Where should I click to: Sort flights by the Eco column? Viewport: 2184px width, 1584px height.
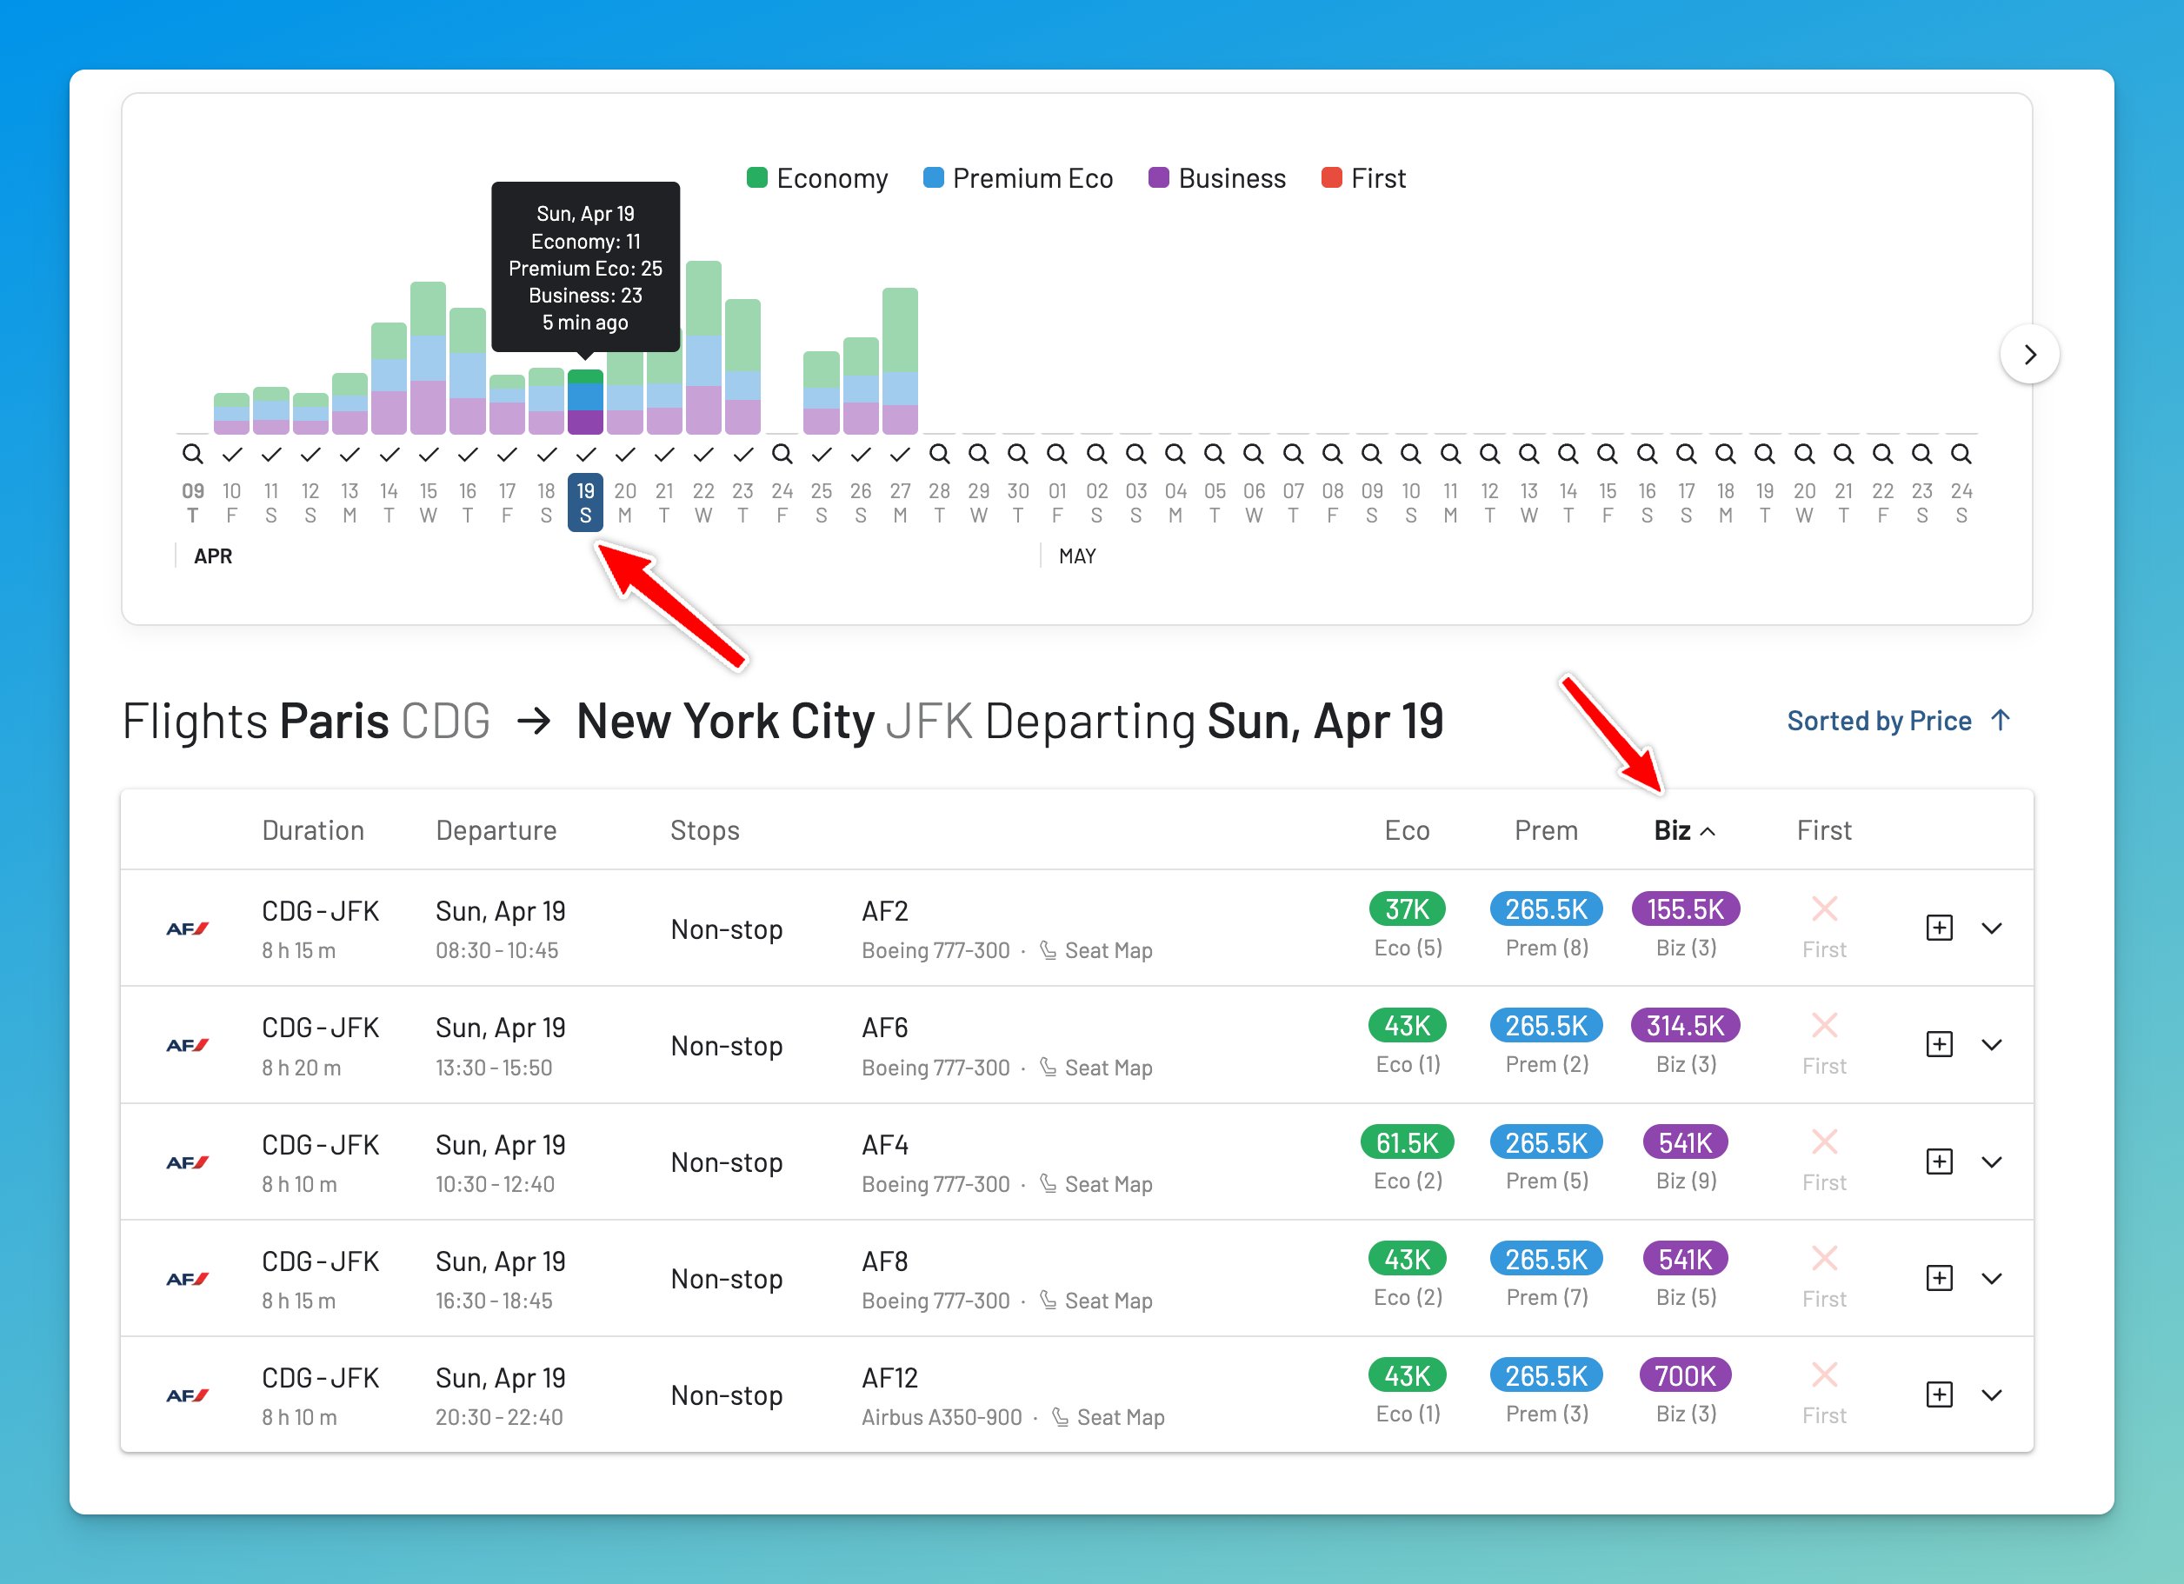pos(1407,829)
